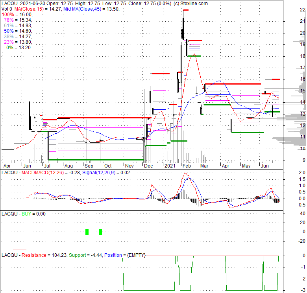Click the -2 tick on bottom panel axis

tap(303, 279)
